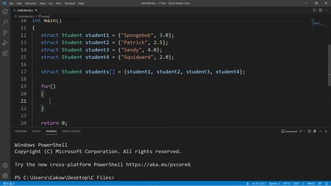Image resolution: width=331 pixels, height=186 pixels.
Task: Open editor More Actions ellipsis
Action: point(326,10)
